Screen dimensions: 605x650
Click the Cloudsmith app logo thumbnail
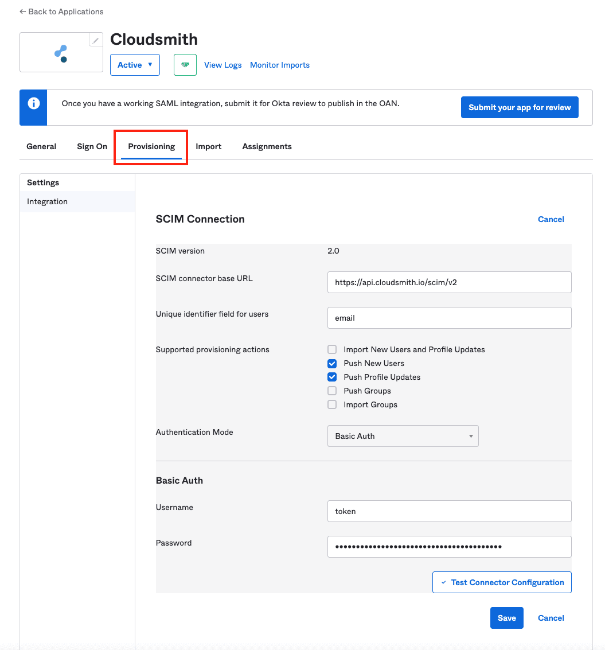61,53
